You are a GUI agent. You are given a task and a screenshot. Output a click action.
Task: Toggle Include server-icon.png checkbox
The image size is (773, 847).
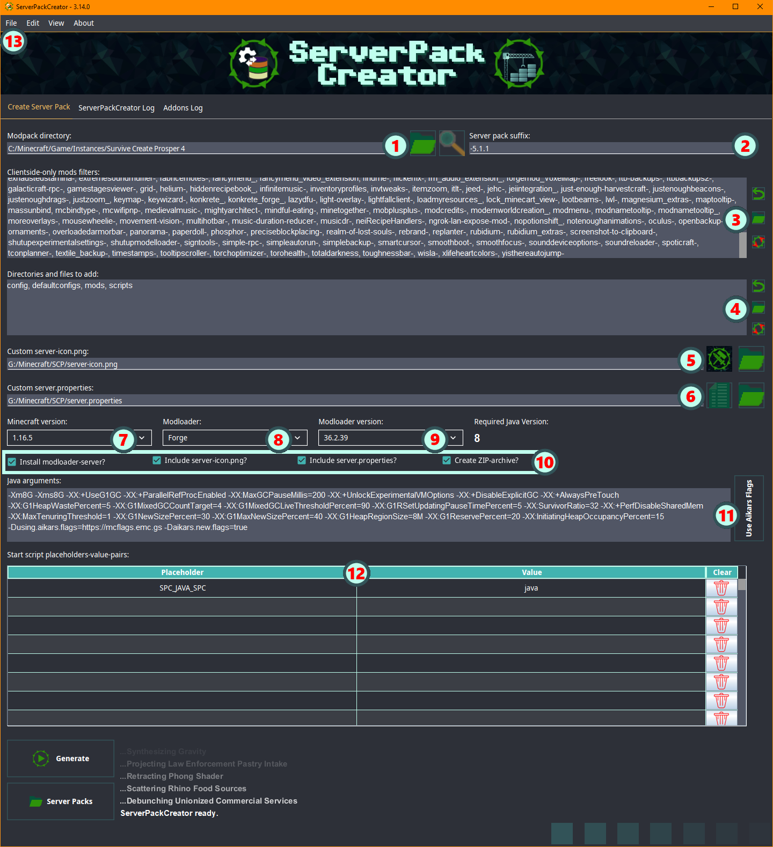[x=157, y=460]
